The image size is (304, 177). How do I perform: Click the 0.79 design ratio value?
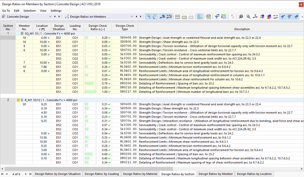tap(105, 83)
